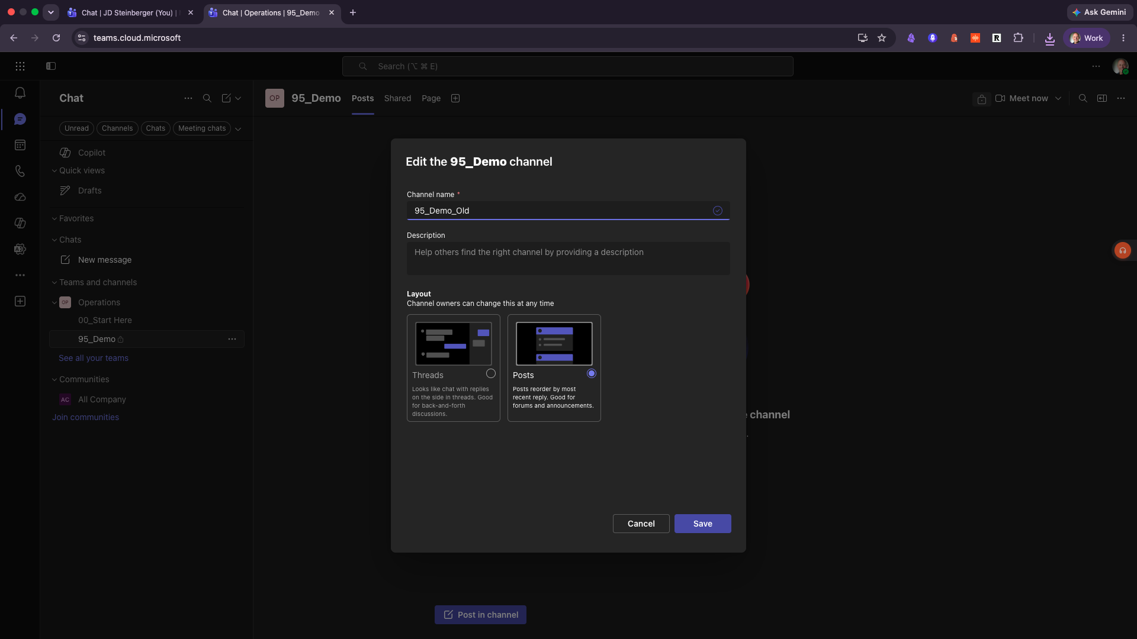Open the Chrome tab search dropdown
The height and width of the screenshot is (639, 1137).
pyautogui.click(x=51, y=12)
